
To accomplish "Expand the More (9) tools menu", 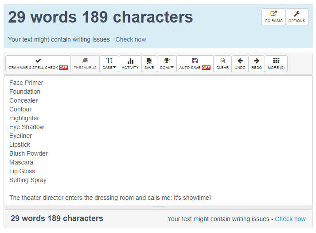I will click(276, 64).
